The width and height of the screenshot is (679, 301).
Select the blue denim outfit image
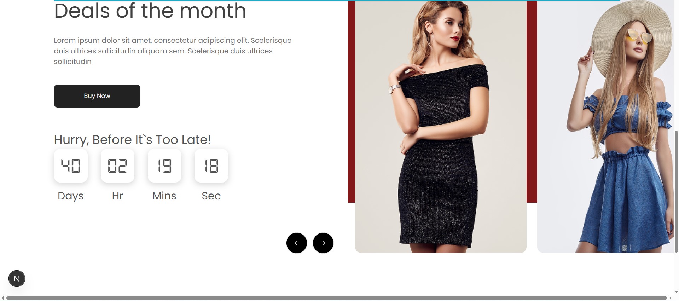tap(605, 127)
